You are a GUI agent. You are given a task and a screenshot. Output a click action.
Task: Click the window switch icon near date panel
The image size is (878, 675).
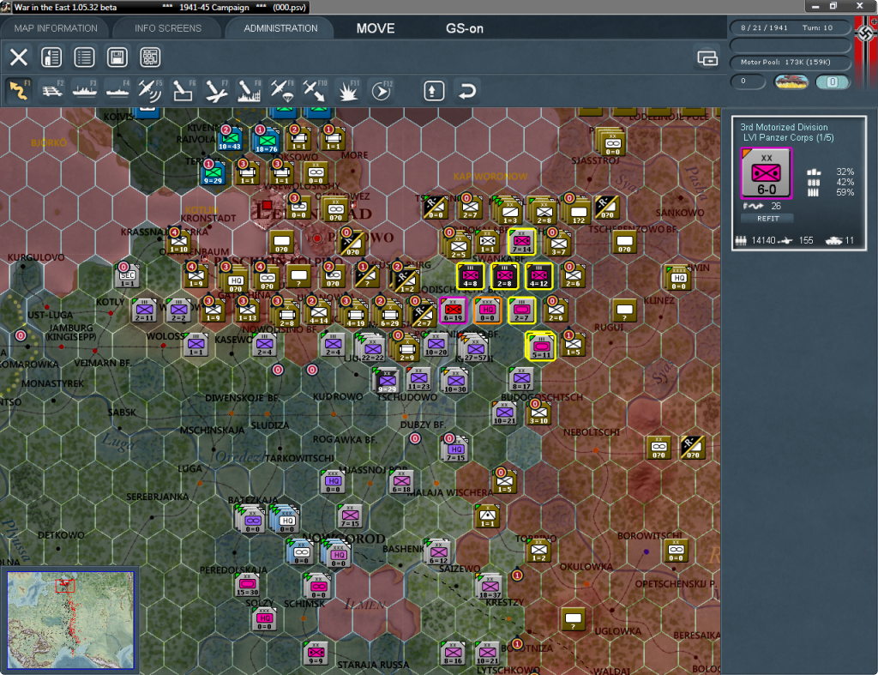point(707,57)
